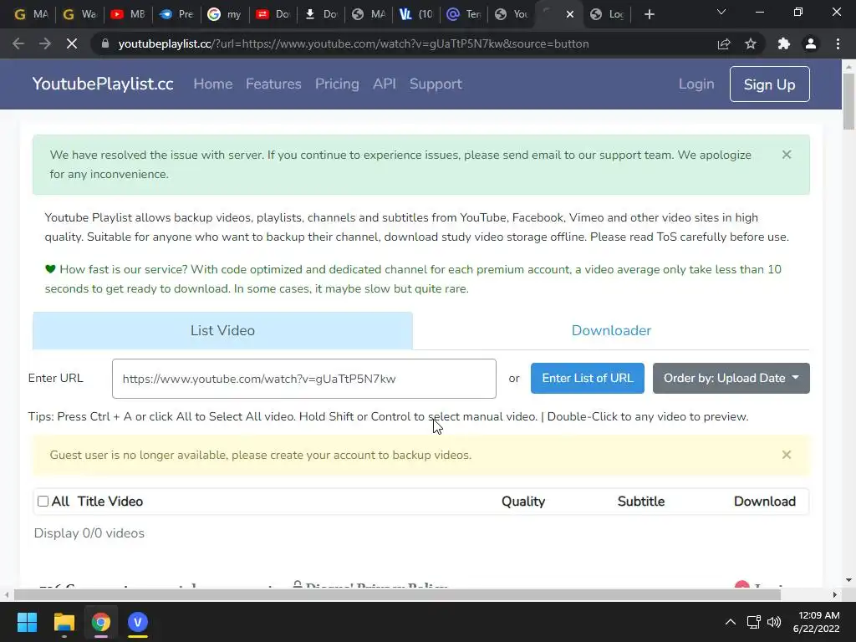
Task: Open volume control tray icon
Action: pyautogui.click(x=773, y=622)
